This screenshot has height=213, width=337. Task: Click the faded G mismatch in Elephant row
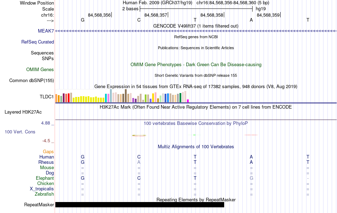tap(251, 178)
